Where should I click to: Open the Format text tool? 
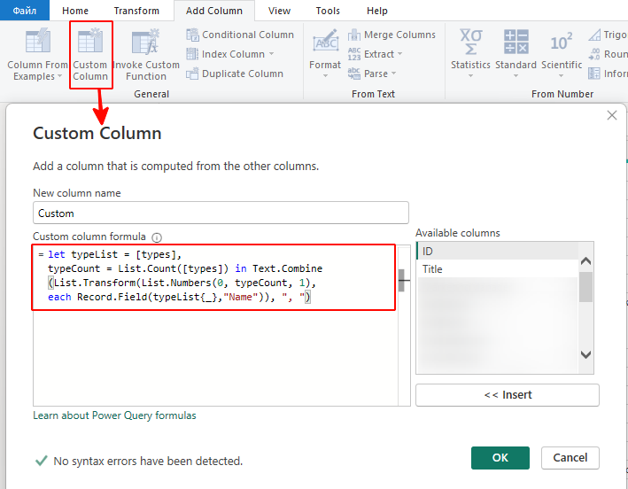[x=325, y=44]
